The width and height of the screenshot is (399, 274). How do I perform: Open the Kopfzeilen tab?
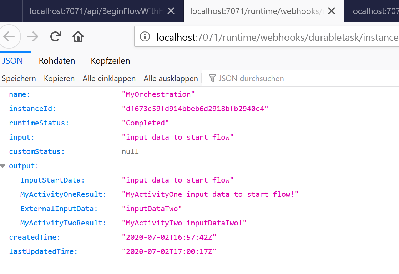(x=110, y=61)
